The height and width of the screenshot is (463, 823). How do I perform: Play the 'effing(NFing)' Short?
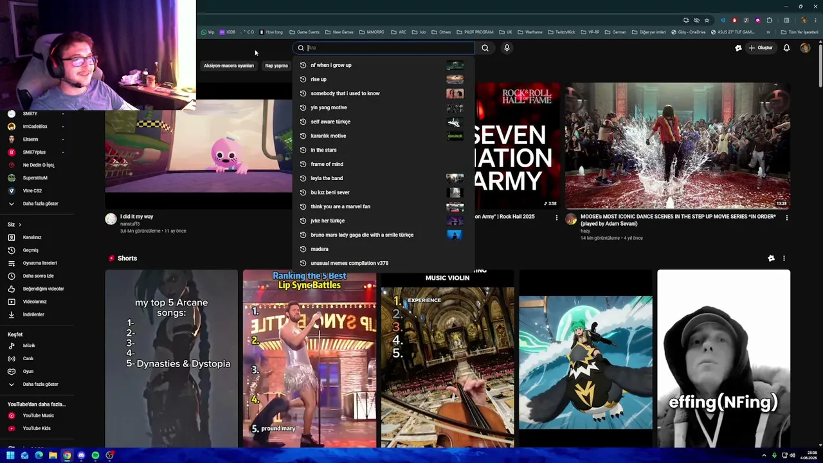[x=723, y=358]
